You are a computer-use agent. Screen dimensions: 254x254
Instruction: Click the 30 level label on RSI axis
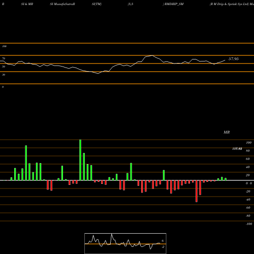4,75
